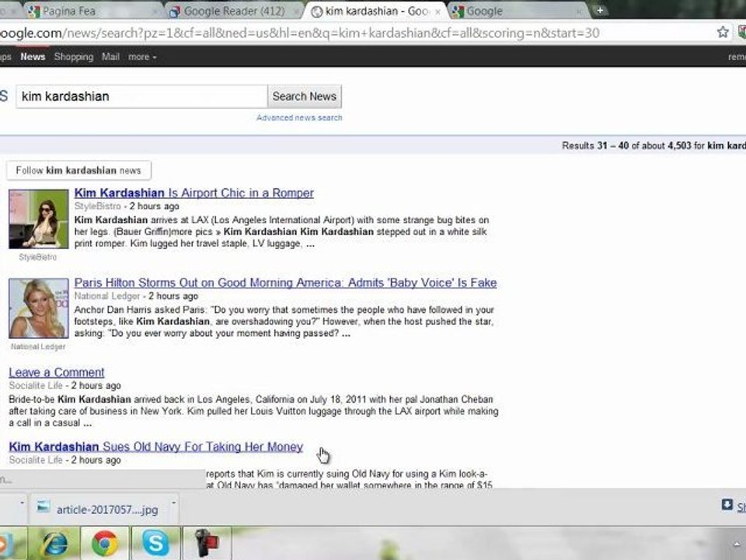Click the show all downloads icon

pyautogui.click(x=727, y=505)
